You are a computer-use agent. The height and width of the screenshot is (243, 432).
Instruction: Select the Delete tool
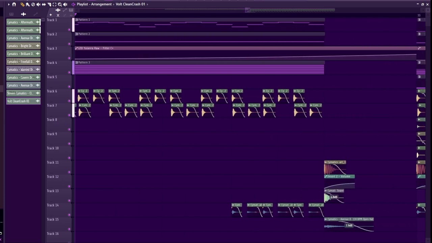click(33, 4)
